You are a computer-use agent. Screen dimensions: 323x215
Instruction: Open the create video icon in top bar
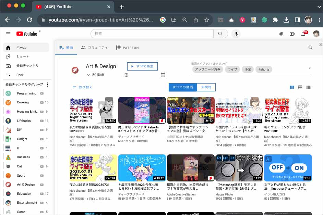pos(291,34)
